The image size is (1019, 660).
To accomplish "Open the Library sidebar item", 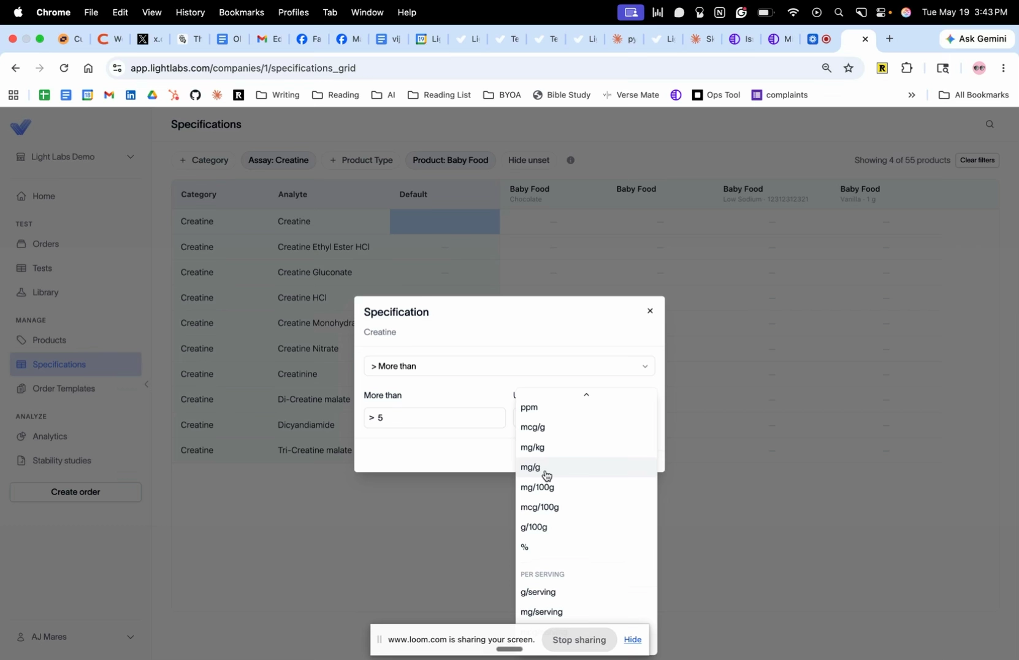I will coord(46,292).
